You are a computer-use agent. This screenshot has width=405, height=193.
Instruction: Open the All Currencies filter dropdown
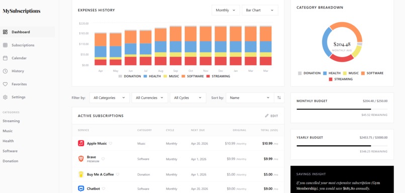click(x=150, y=98)
